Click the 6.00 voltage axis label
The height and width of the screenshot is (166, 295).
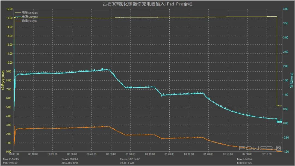pos(9,98)
